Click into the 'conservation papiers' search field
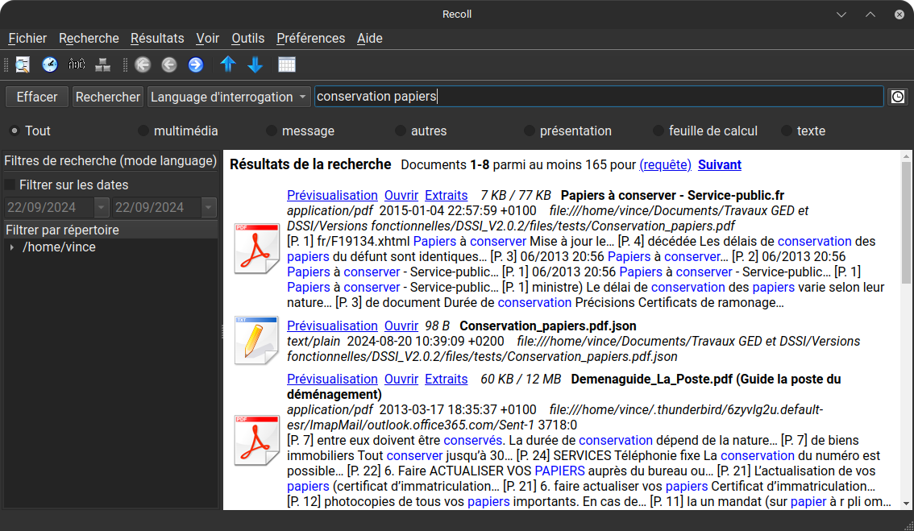Screen dimensions: 914x531 (x=596, y=97)
